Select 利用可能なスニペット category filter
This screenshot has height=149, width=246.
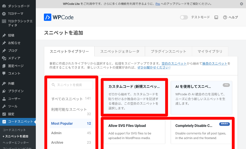tap(71, 111)
